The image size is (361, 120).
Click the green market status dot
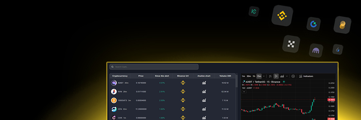(x=284, y=82)
